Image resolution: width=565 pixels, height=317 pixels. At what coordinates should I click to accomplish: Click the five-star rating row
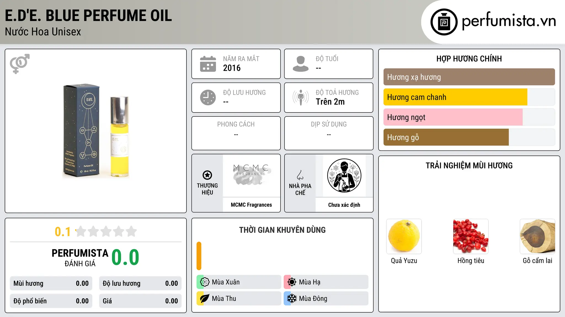(x=106, y=231)
